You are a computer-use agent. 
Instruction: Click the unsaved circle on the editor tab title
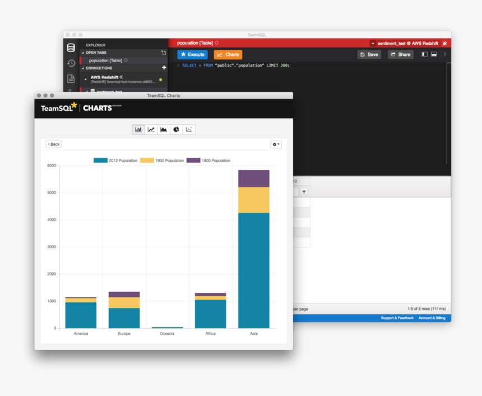coord(217,43)
